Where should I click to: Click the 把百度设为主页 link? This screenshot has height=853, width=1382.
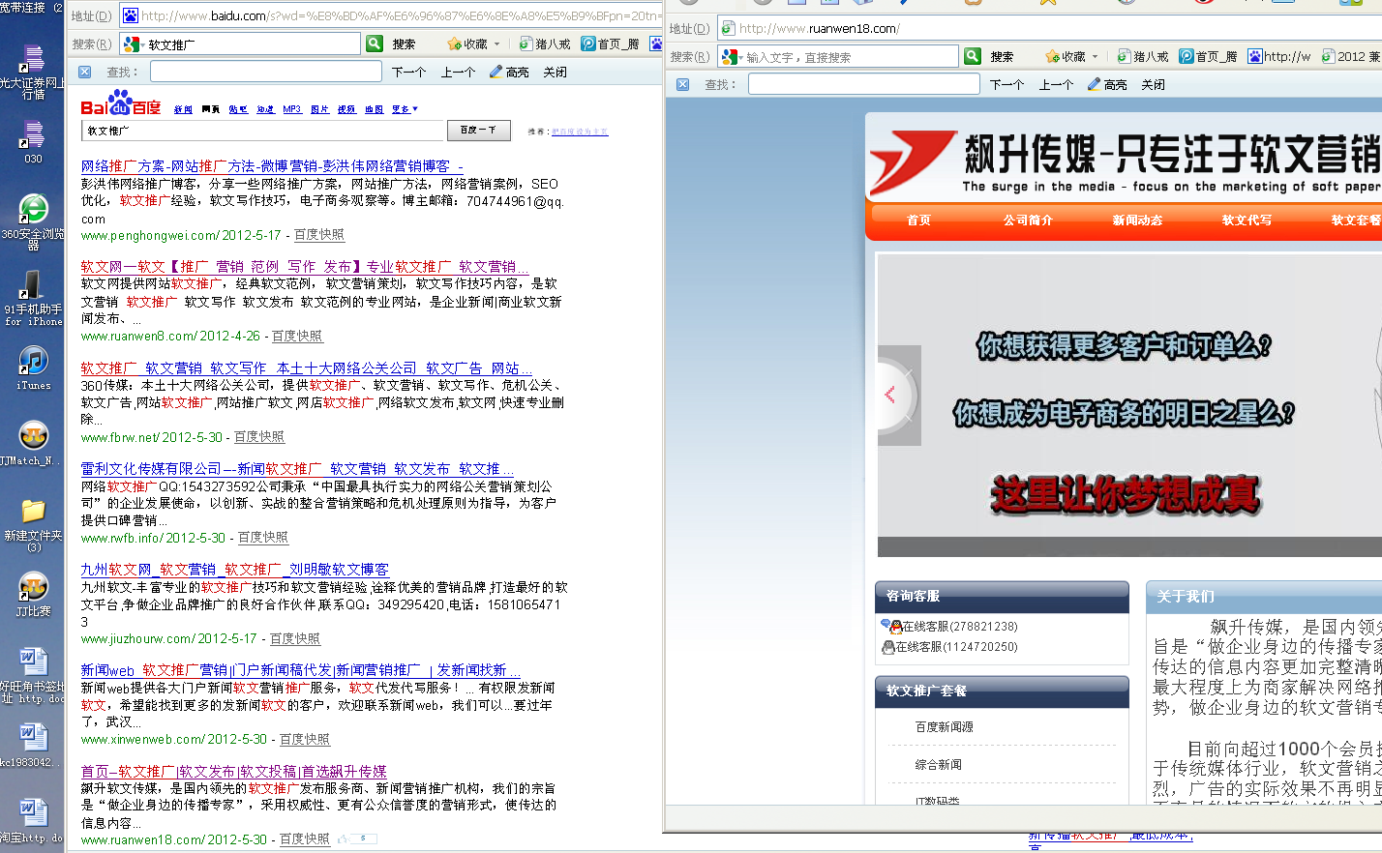click(580, 132)
